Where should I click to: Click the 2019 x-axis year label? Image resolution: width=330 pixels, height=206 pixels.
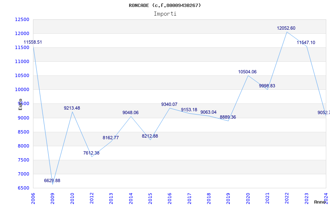click(229, 199)
